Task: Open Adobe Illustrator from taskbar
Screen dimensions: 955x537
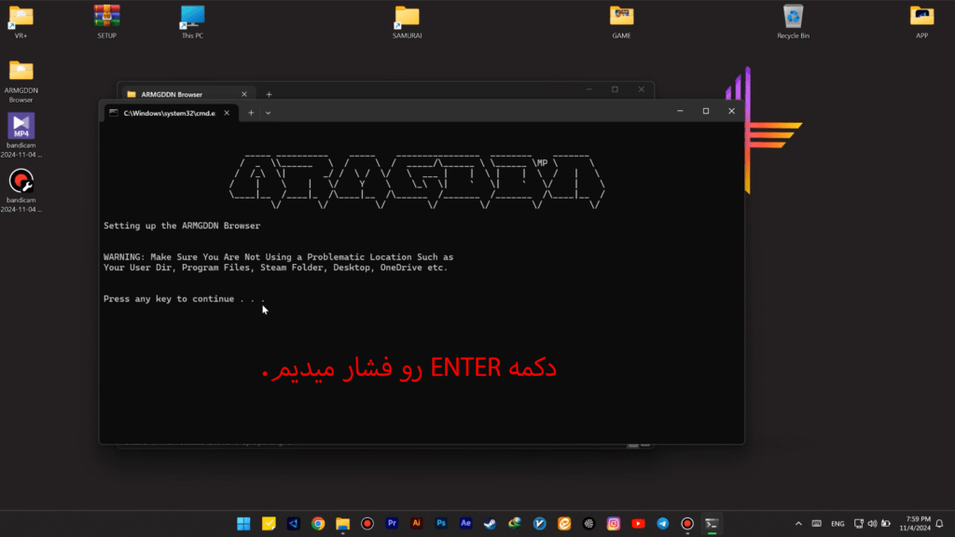Action: tap(417, 524)
